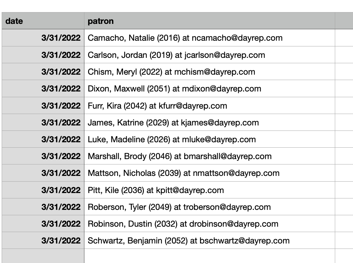Image resolution: width=353 pixels, height=263 pixels.
Task: Select Dixon, Maxwell patron cell
Action: [174, 89]
